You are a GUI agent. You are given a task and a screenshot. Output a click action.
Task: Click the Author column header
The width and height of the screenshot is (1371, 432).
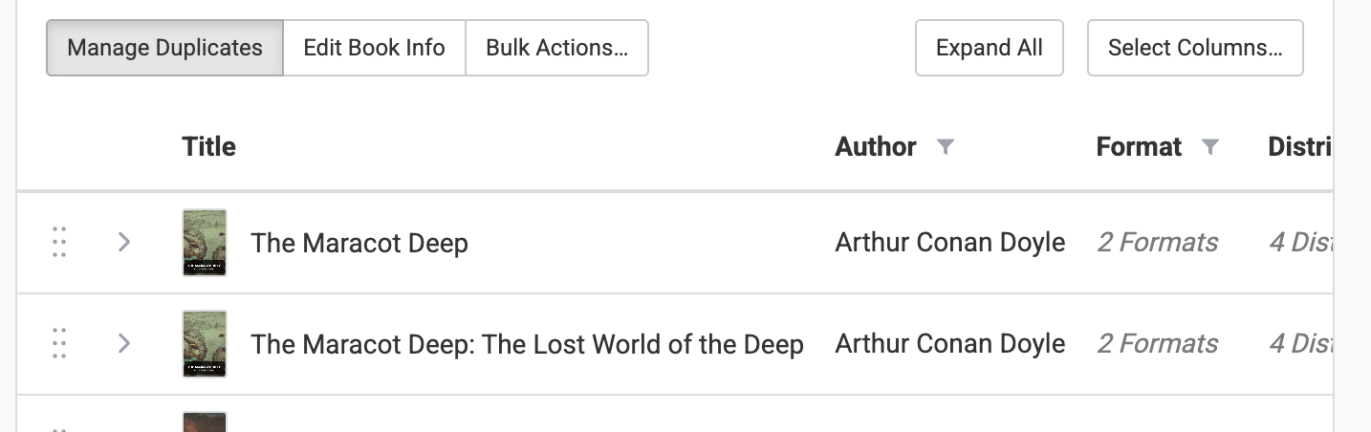(x=876, y=146)
